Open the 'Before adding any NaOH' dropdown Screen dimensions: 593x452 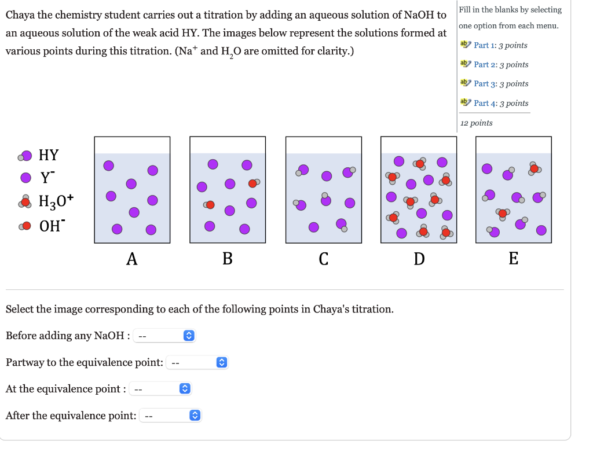[164, 336]
